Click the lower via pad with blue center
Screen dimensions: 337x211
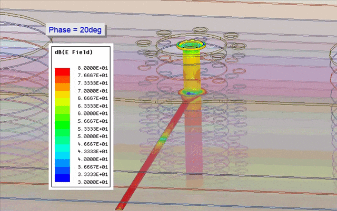click(192, 92)
